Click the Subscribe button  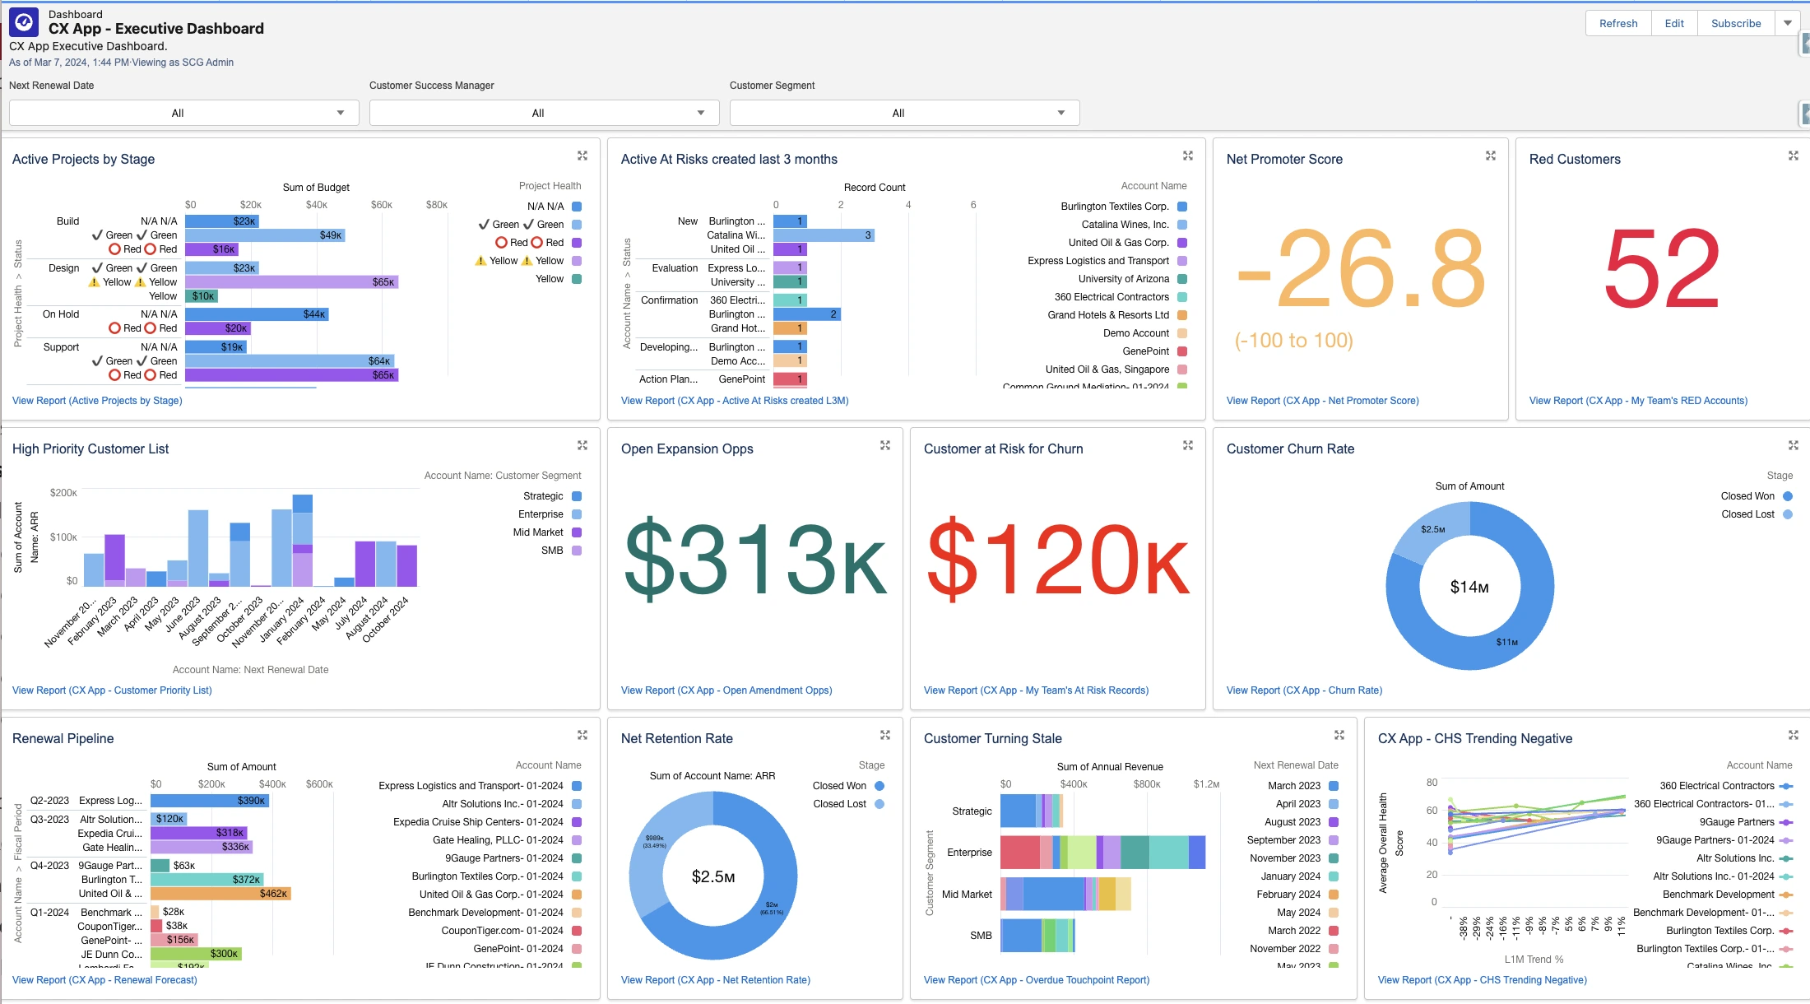click(x=1736, y=23)
